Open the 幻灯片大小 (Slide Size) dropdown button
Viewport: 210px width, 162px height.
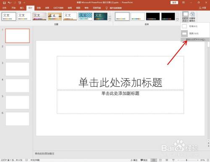185,17
